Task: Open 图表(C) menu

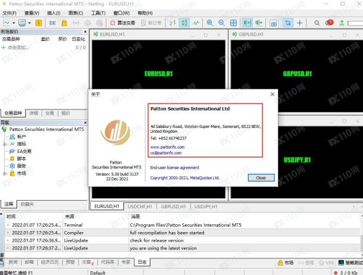Action: (x=76, y=13)
